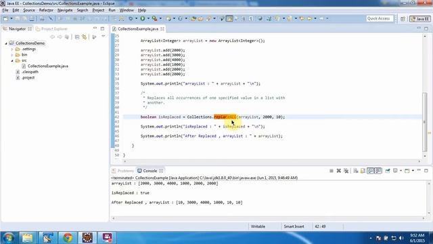Click the Toggle Mark Occurrences toolbar icon
Viewport: 433px width, 244px height.
click(x=229, y=18)
